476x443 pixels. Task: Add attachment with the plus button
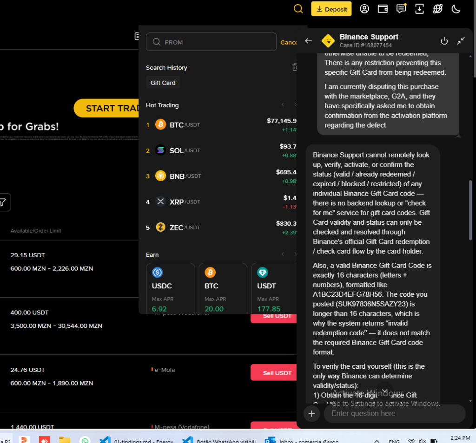[x=311, y=414]
